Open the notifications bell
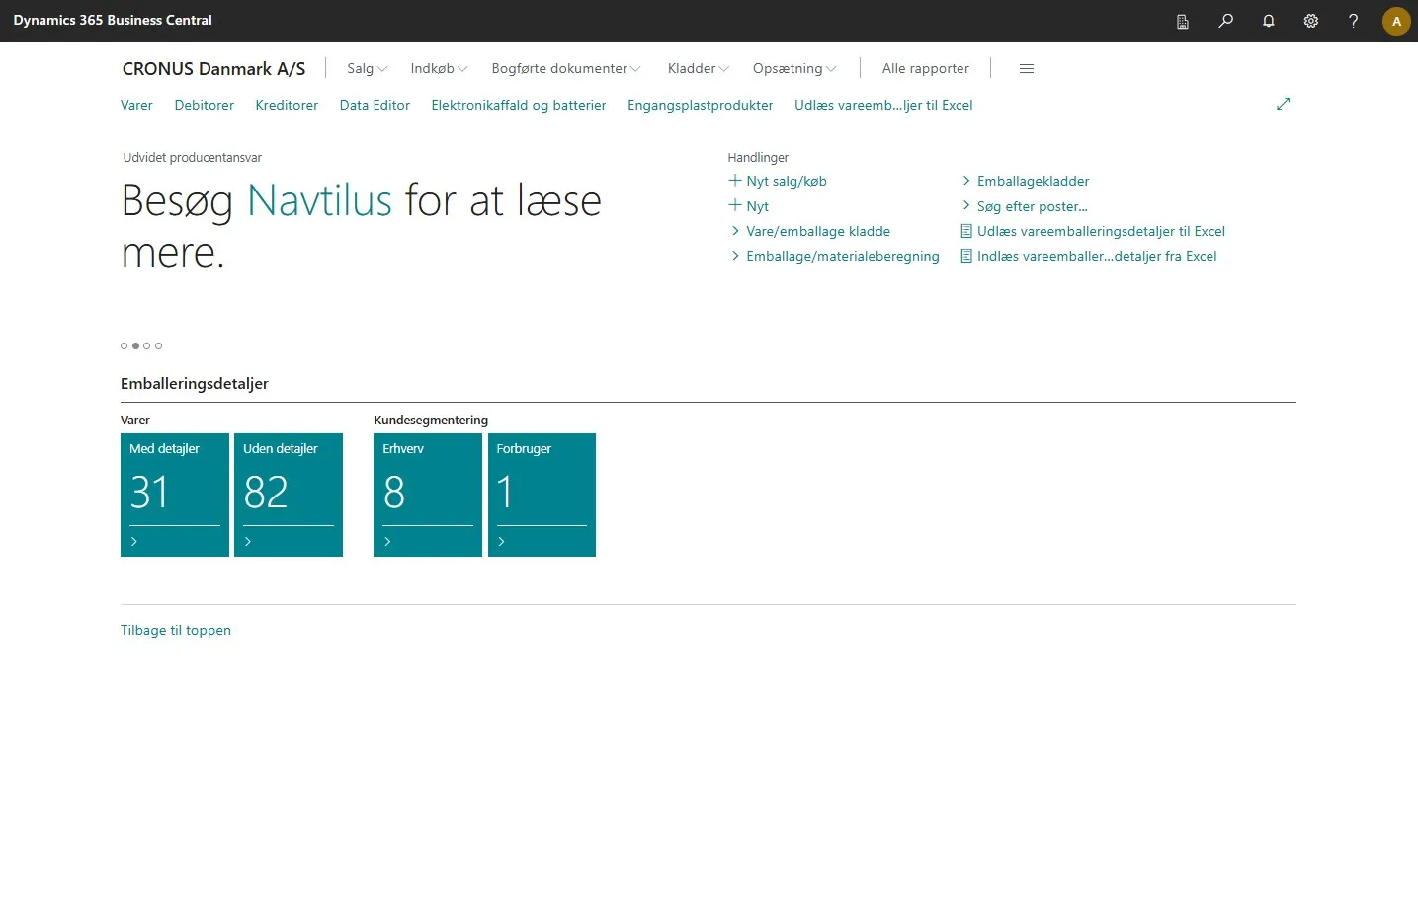1418x918 pixels. pos(1269,21)
